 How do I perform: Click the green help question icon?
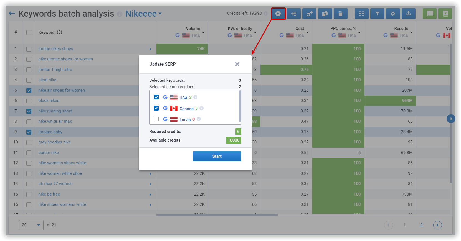(445, 14)
